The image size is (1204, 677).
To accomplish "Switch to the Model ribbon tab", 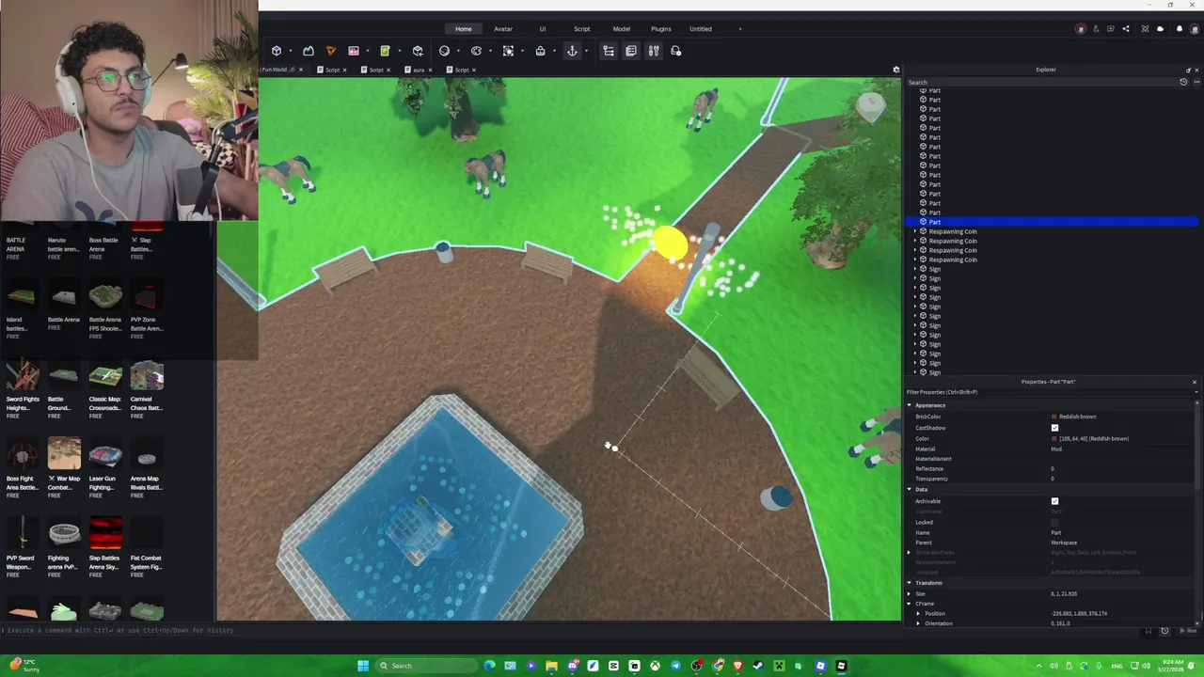I will pos(622,29).
